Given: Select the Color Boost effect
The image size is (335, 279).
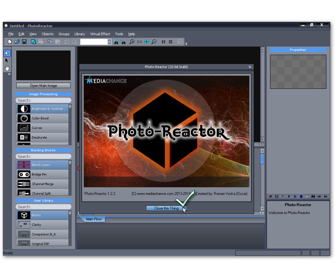Looking at the screenshot, I should pyautogui.click(x=42, y=118).
